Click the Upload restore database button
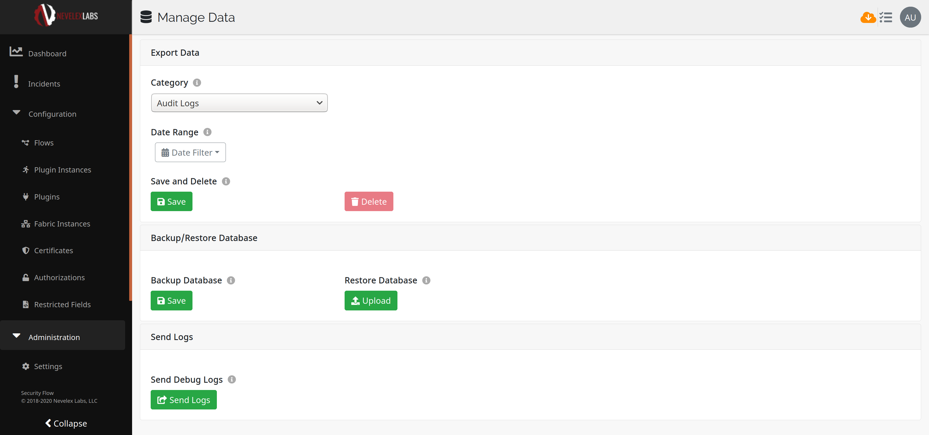Image resolution: width=929 pixels, height=435 pixels. coord(370,301)
